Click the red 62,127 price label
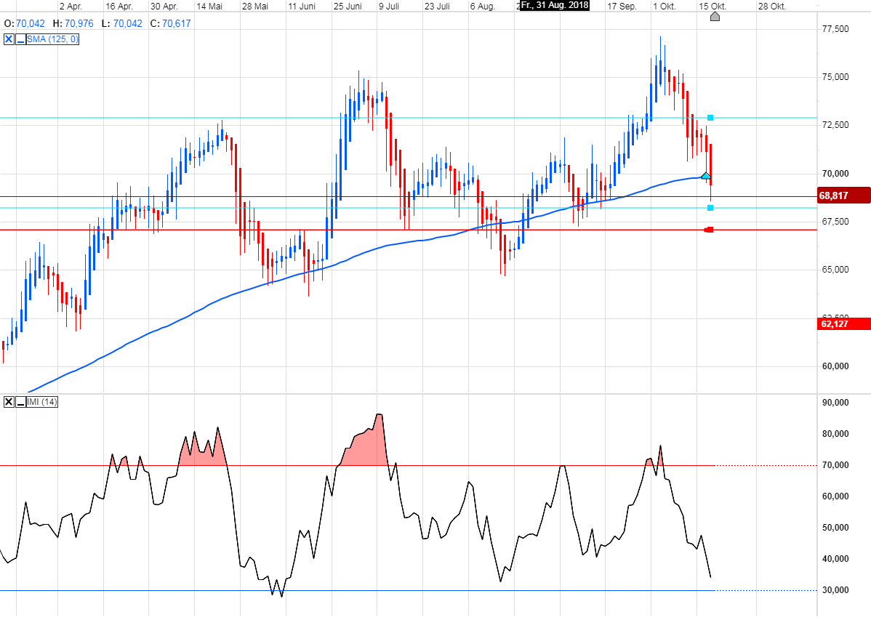The width and height of the screenshot is (871, 620). coord(843,323)
